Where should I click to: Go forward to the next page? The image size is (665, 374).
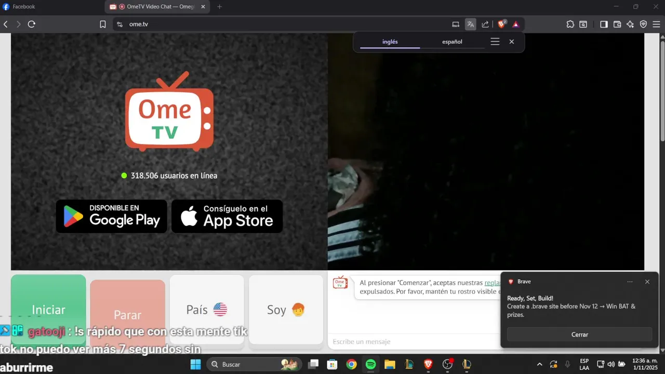[19, 24]
